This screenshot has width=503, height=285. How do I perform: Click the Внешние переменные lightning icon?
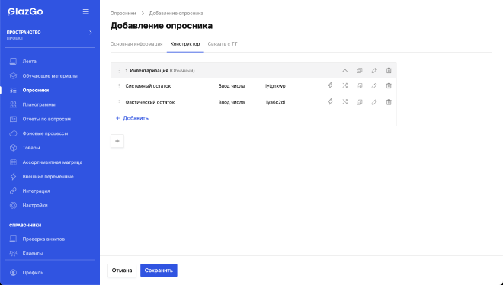[x=13, y=176]
